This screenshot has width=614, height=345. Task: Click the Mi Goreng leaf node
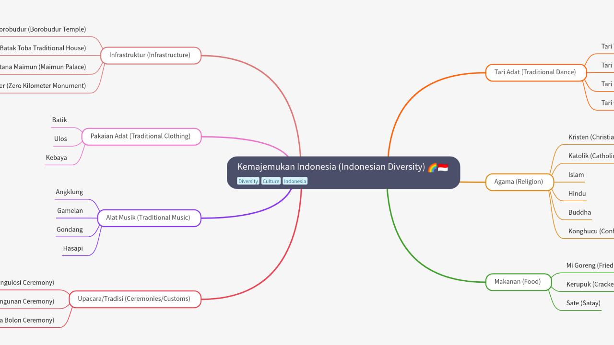click(x=590, y=265)
